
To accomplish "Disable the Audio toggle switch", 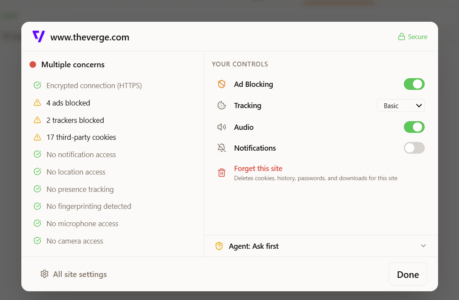I will (x=414, y=127).
